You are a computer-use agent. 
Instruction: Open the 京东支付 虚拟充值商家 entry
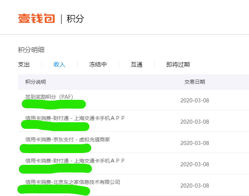68,139
